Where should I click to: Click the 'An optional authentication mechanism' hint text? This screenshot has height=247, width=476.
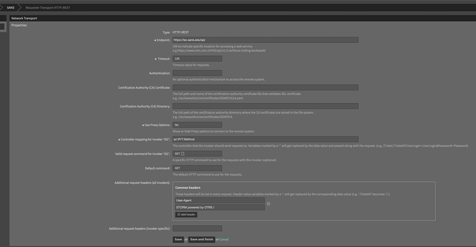[x=219, y=79]
